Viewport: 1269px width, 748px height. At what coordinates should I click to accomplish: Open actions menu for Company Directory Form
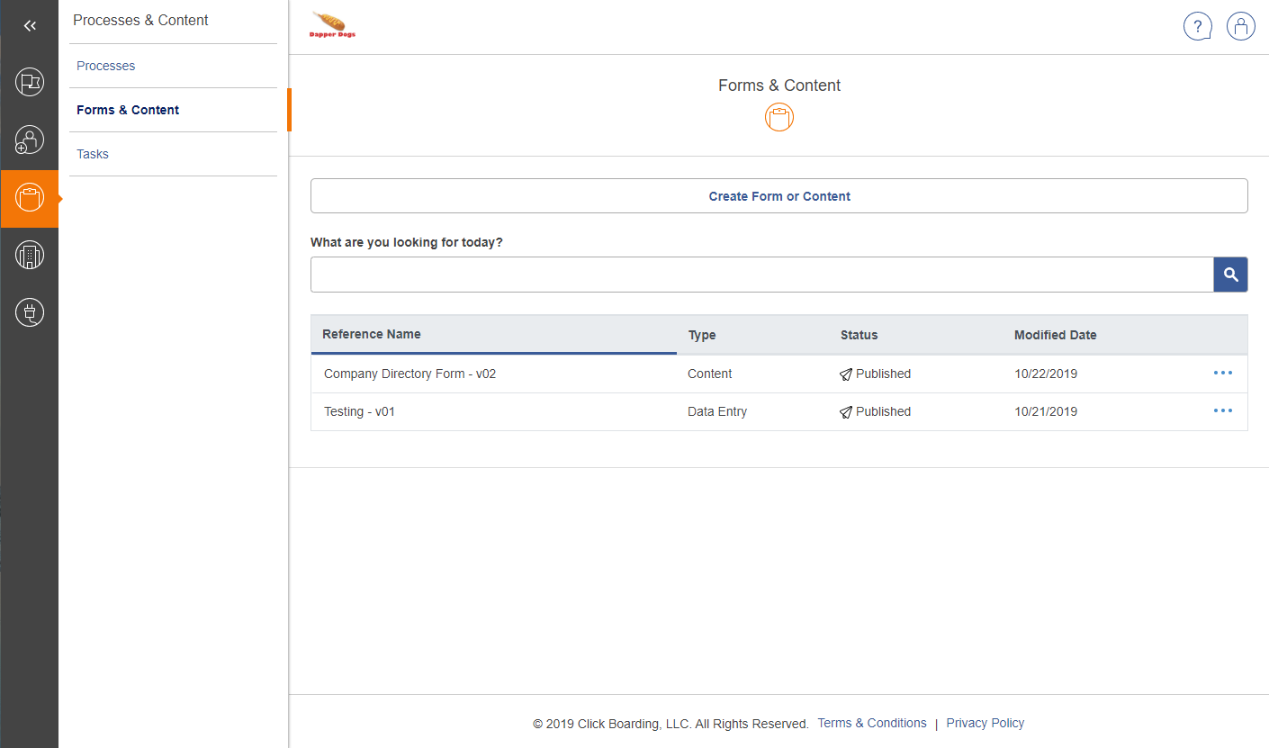[x=1222, y=373]
